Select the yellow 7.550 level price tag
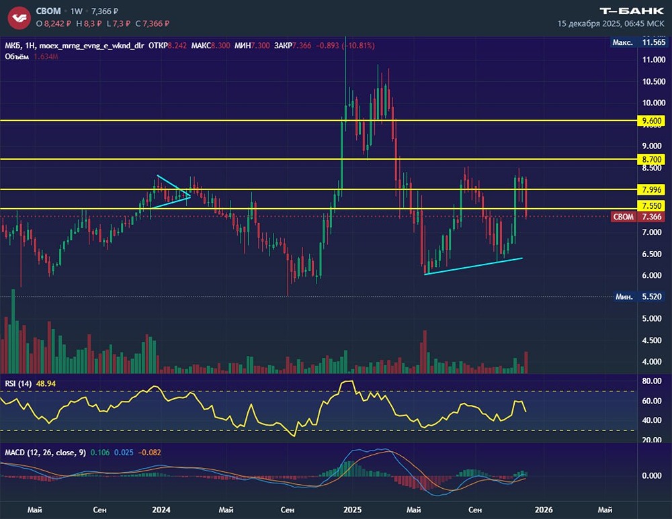The image size is (672, 519). (651, 206)
